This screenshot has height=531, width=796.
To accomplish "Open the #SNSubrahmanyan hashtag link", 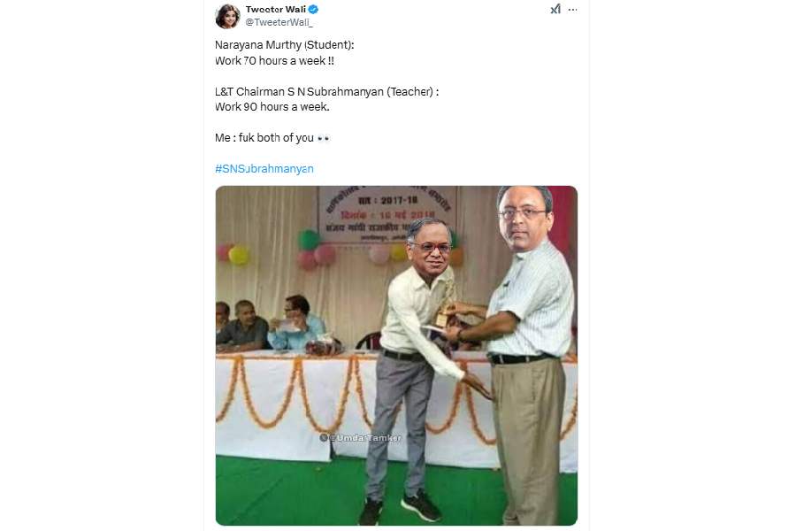I will pyautogui.click(x=264, y=169).
